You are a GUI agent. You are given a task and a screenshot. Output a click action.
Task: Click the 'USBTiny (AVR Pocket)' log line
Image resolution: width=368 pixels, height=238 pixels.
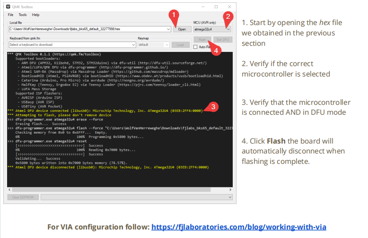click(x=40, y=106)
